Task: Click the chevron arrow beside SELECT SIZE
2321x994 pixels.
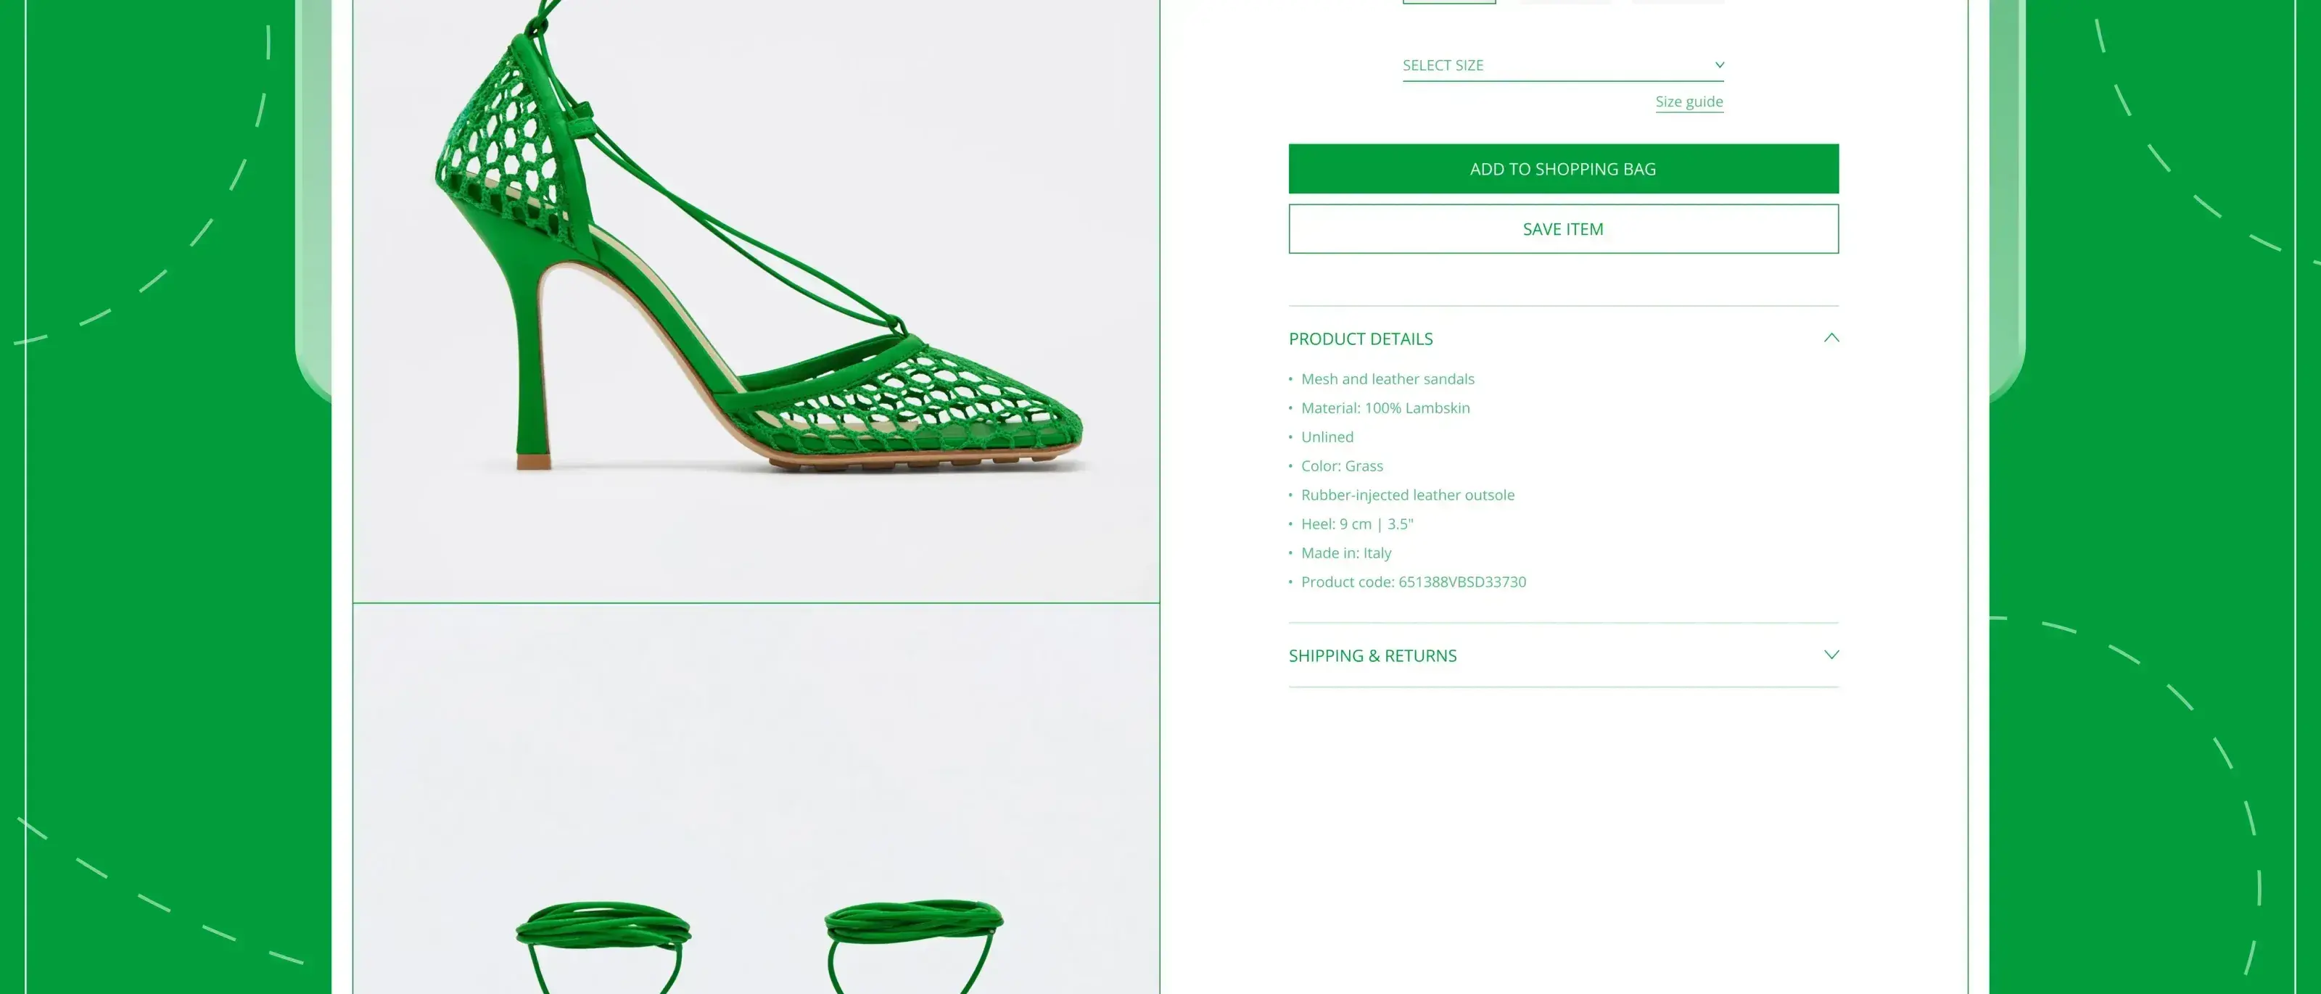Action: (x=1719, y=65)
